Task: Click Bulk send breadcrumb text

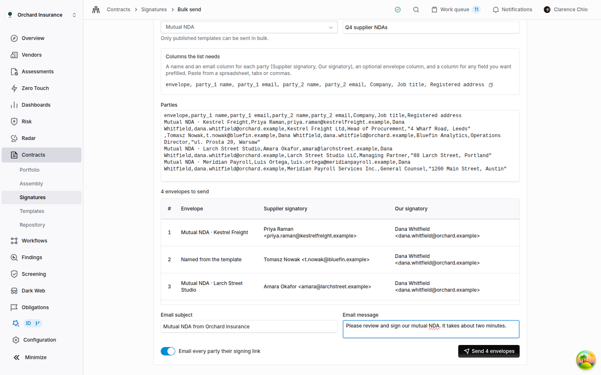Action: coord(189,10)
